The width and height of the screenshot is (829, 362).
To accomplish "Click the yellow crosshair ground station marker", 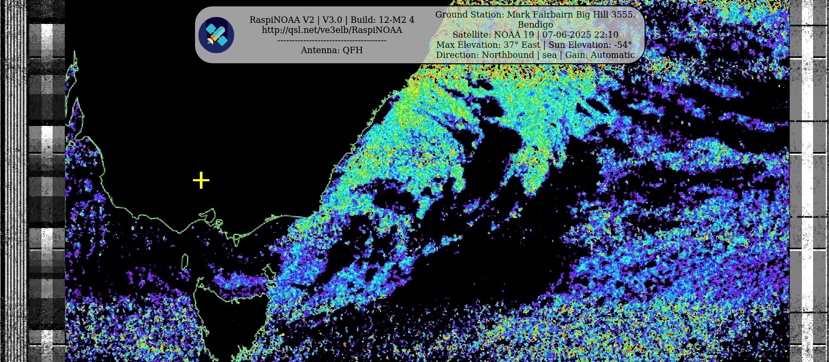I will 201,181.
